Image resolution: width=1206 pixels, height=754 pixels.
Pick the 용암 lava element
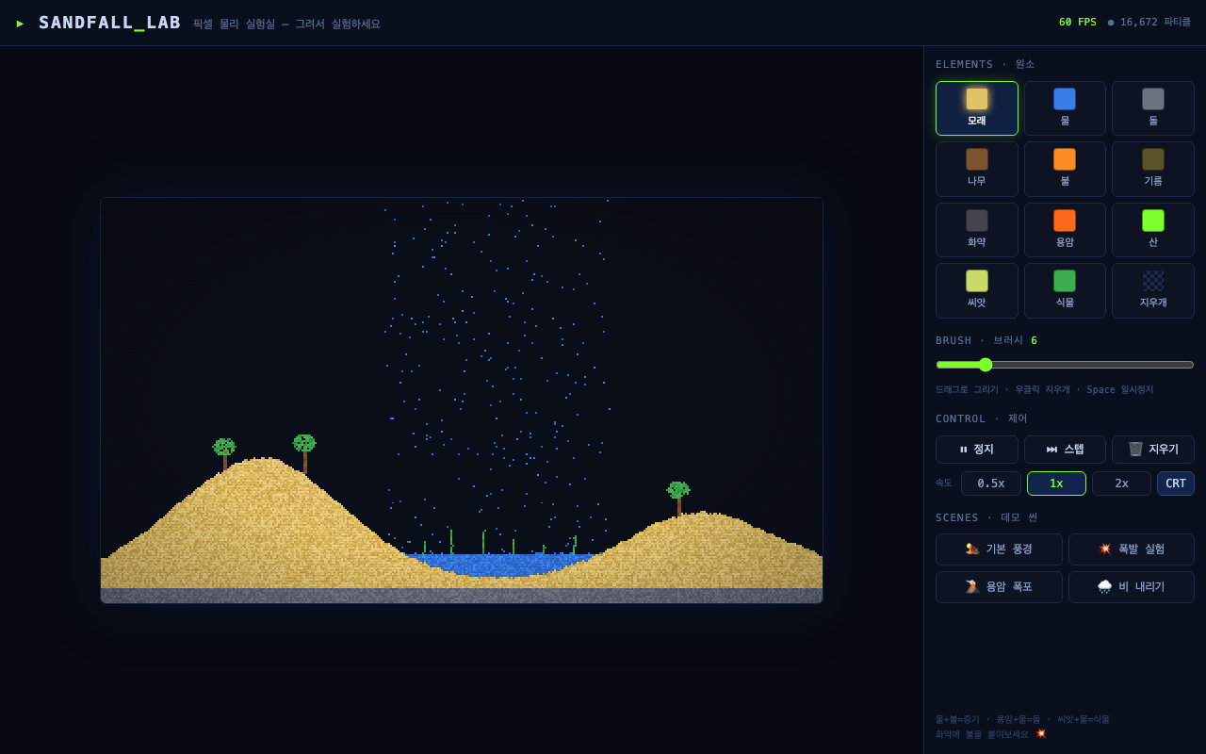[x=1065, y=230]
